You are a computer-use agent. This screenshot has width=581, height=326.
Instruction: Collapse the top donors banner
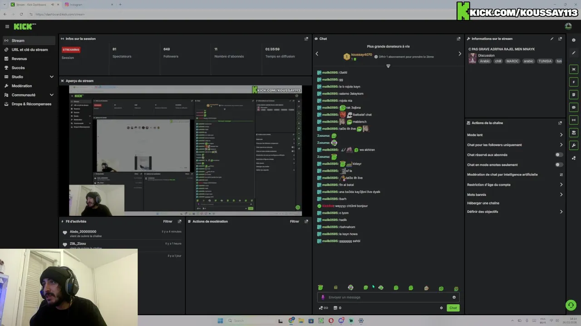click(388, 66)
